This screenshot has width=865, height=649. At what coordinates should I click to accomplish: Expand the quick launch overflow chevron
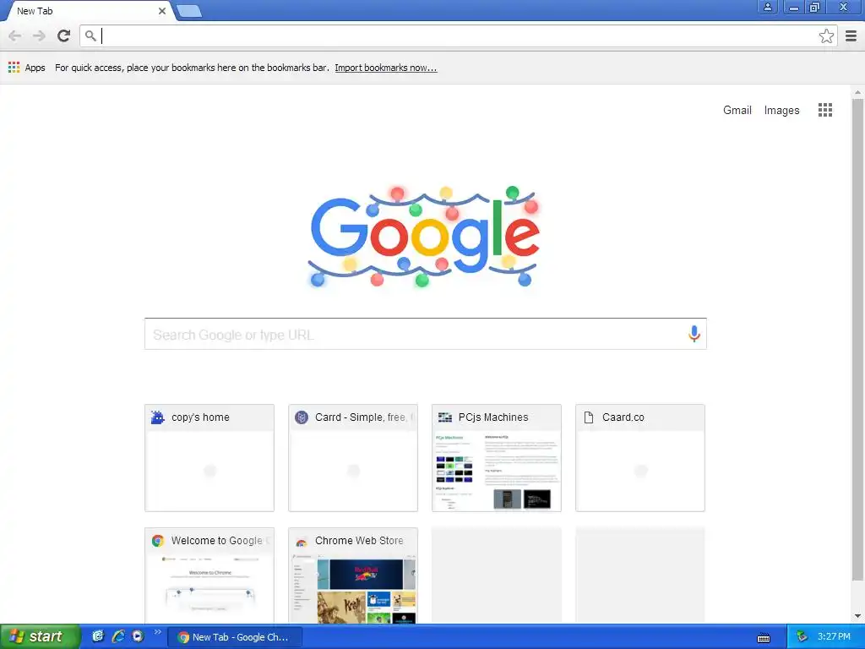[x=158, y=632]
